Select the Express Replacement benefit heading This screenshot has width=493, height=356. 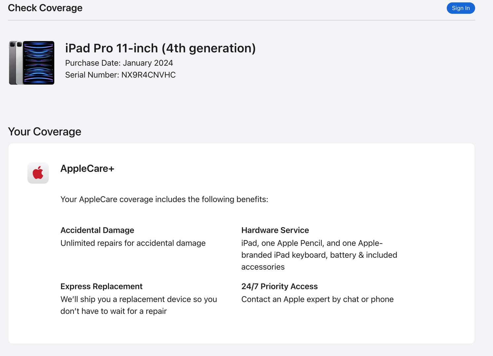pyautogui.click(x=101, y=286)
